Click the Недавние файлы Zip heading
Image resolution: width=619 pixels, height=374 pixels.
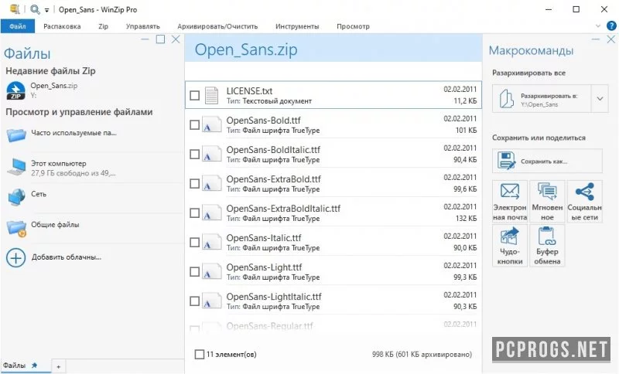coord(50,71)
